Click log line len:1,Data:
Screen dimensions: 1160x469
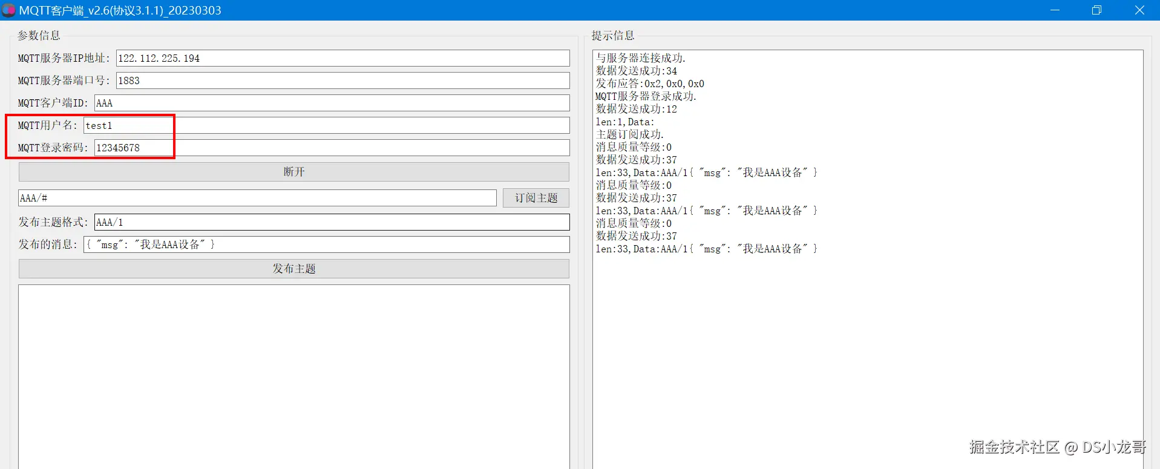click(625, 122)
